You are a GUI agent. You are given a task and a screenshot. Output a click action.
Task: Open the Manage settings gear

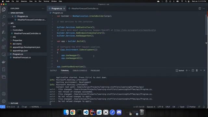click(x=4, y=101)
